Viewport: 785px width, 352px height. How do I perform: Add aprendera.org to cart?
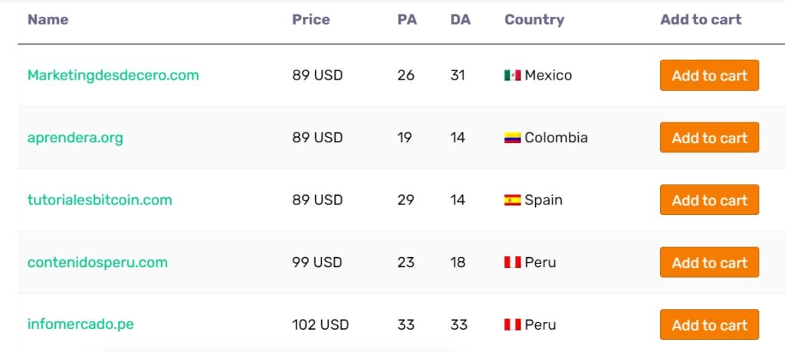pyautogui.click(x=709, y=138)
